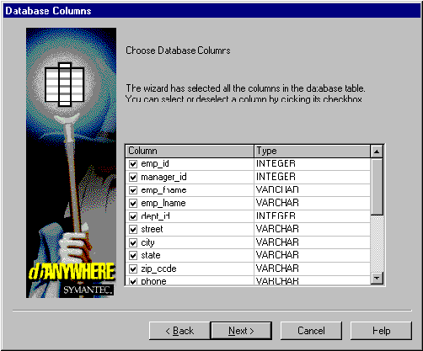Cancel the Database Columns wizard

point(311,331)
